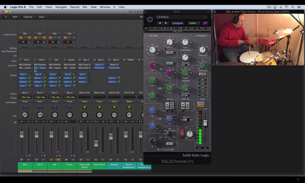Toggle the HMF x3 button

170,63
